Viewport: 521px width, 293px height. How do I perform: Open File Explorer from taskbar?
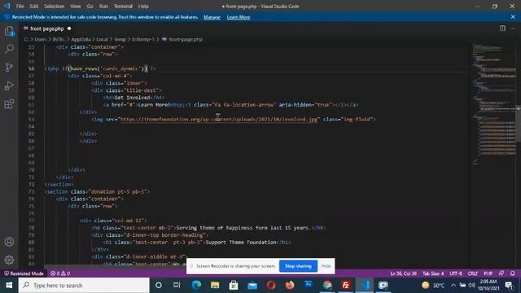tap(215, 285)
